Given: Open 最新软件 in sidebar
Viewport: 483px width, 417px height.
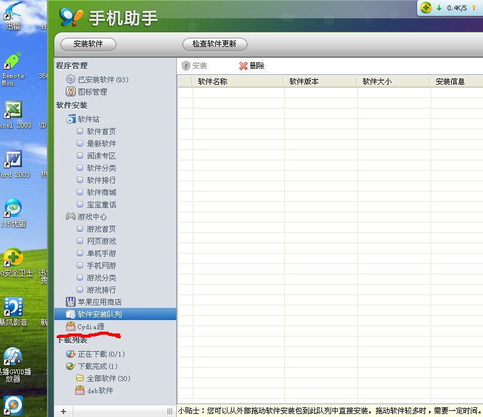Looking at the screenshot, I should click(x=96, y=143).
